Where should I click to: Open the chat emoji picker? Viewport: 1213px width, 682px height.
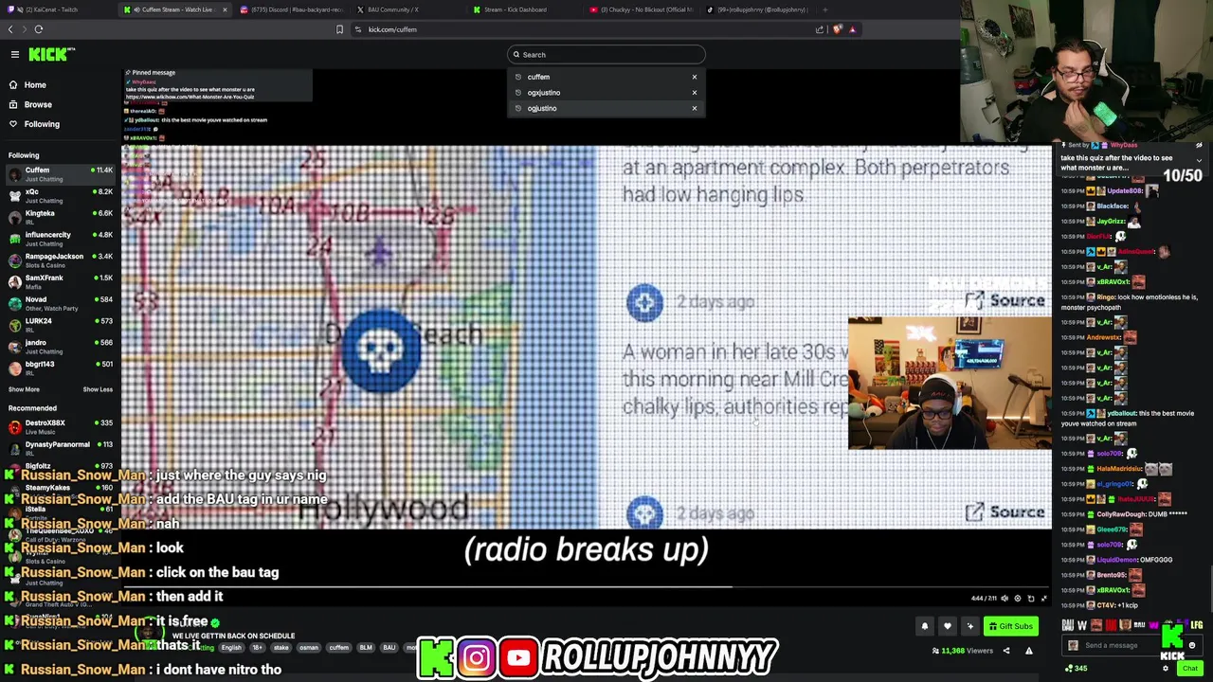pyautogui.click(x=1192, y=646)
